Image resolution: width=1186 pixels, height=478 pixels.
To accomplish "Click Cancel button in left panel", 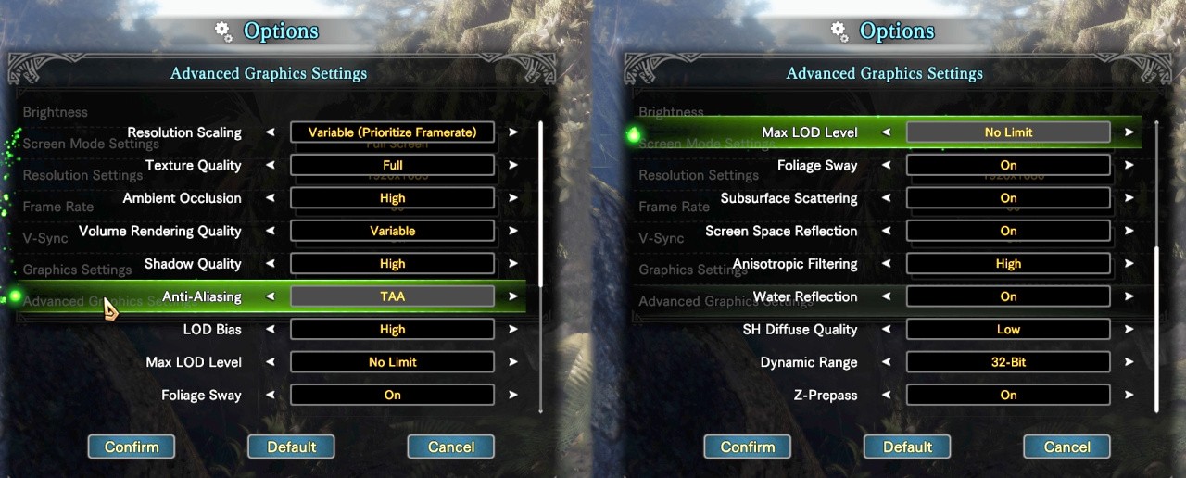I will (x=451, y=447).
